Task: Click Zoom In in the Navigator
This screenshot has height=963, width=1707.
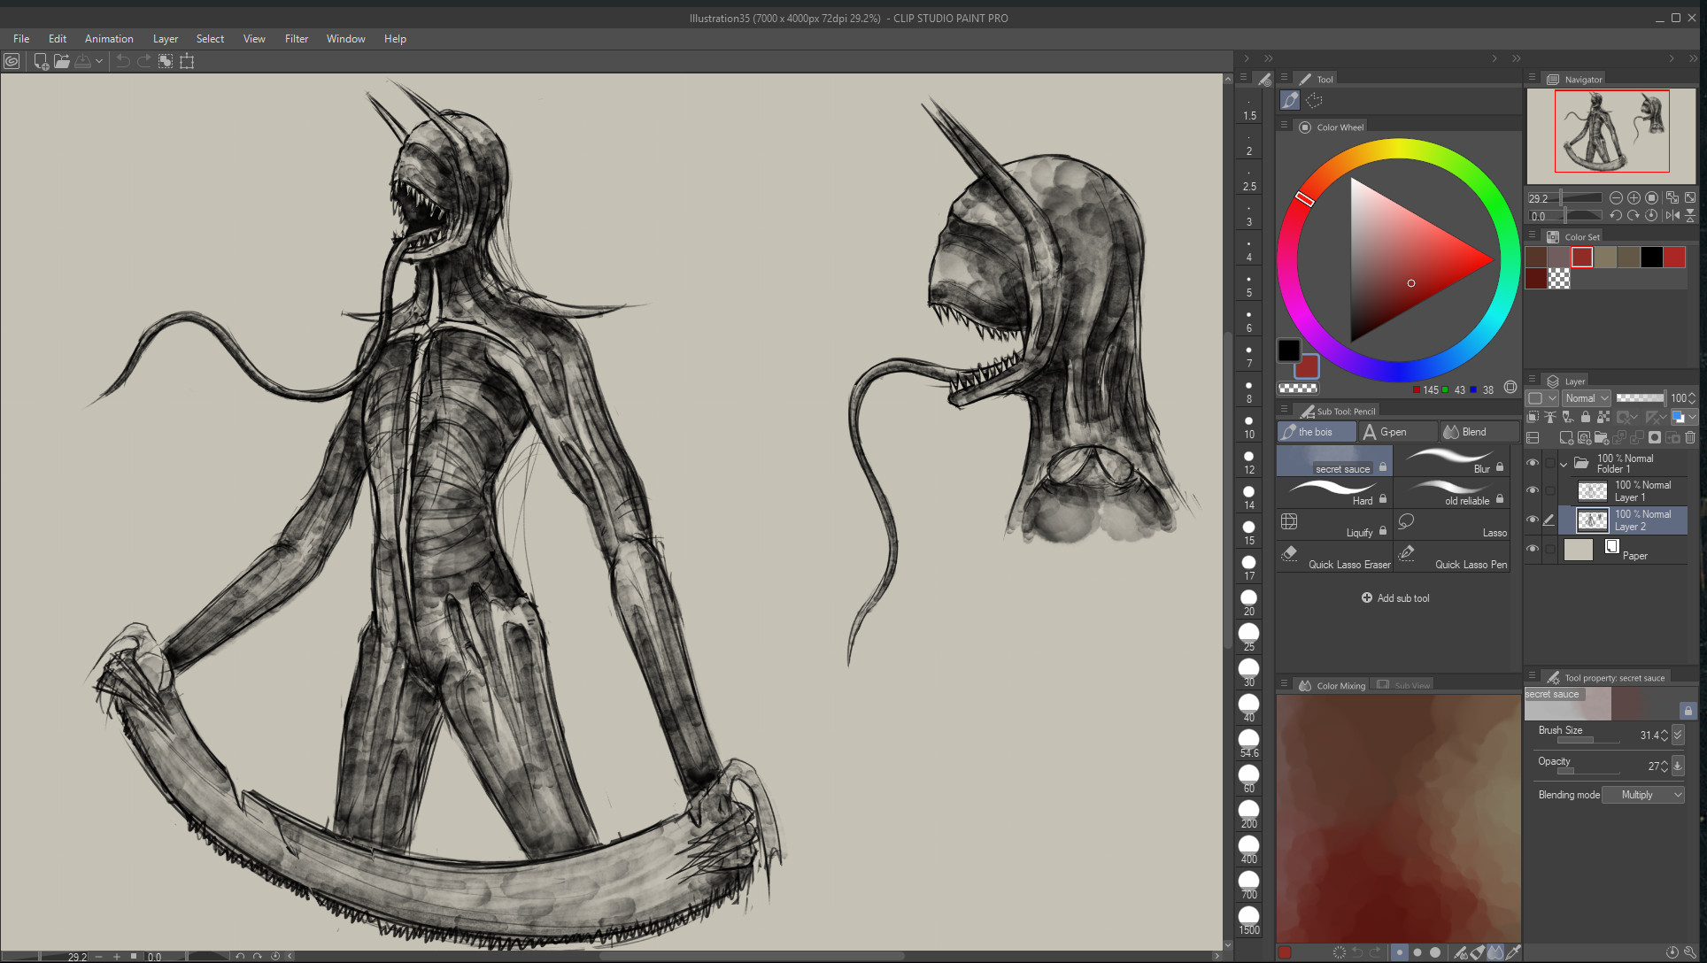Action: (x=1634, y=198)
